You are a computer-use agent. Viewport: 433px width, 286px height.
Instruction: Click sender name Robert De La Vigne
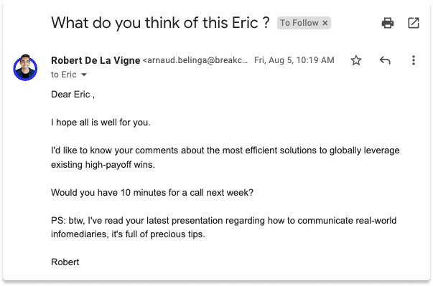(96, 60)
